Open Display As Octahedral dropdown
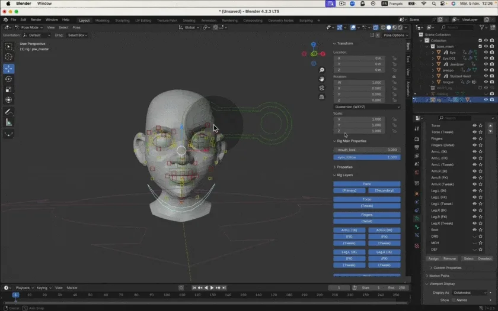 pos(470,293)
